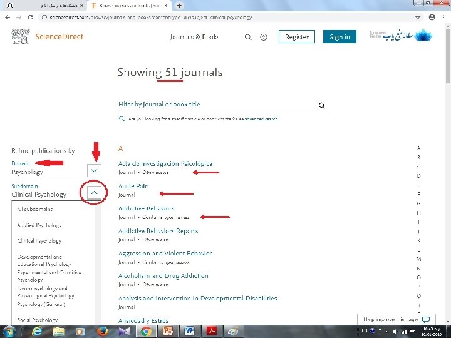Click the ScienceDirect Elsevier tree logo
451x338 pixels.
click(21, 36)
